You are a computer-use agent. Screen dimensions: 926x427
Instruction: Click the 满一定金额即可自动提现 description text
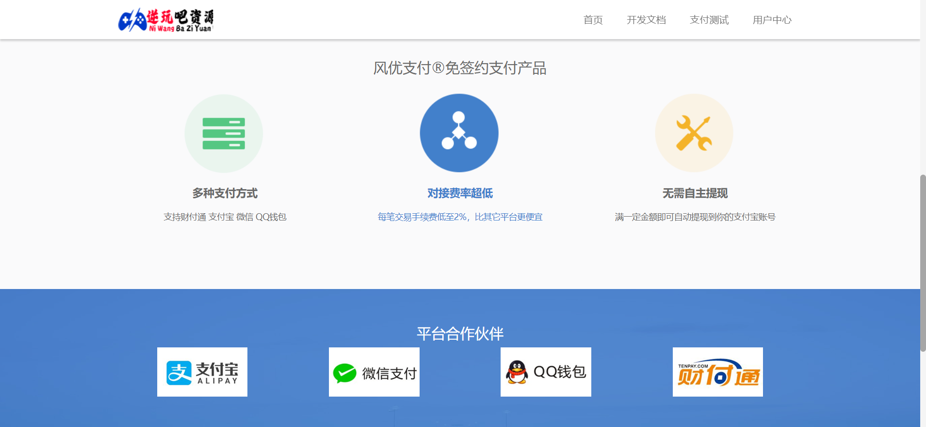695,217
